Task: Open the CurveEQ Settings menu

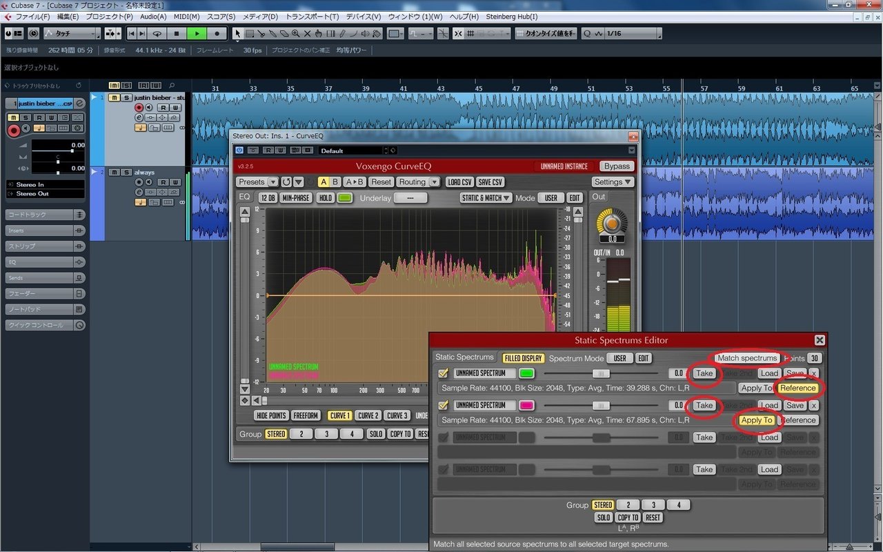Action: [613, 181]
